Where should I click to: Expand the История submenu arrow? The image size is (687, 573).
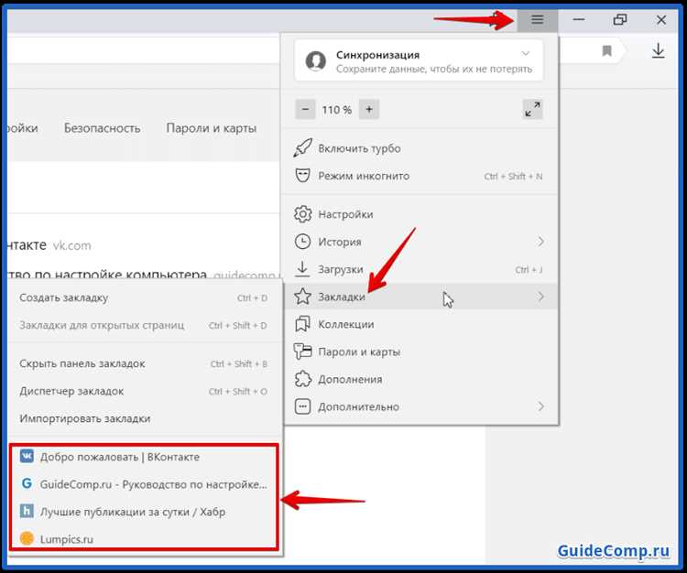[541, 242]
